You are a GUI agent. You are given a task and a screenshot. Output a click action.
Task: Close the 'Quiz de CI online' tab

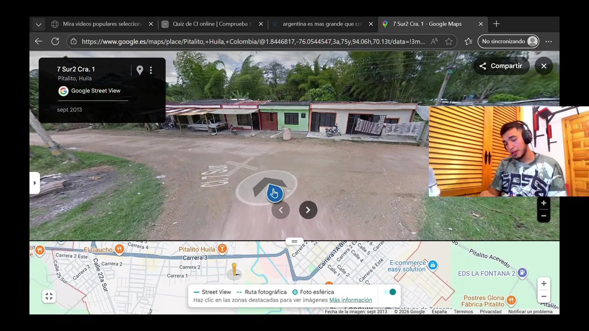[x=261, y=24]
